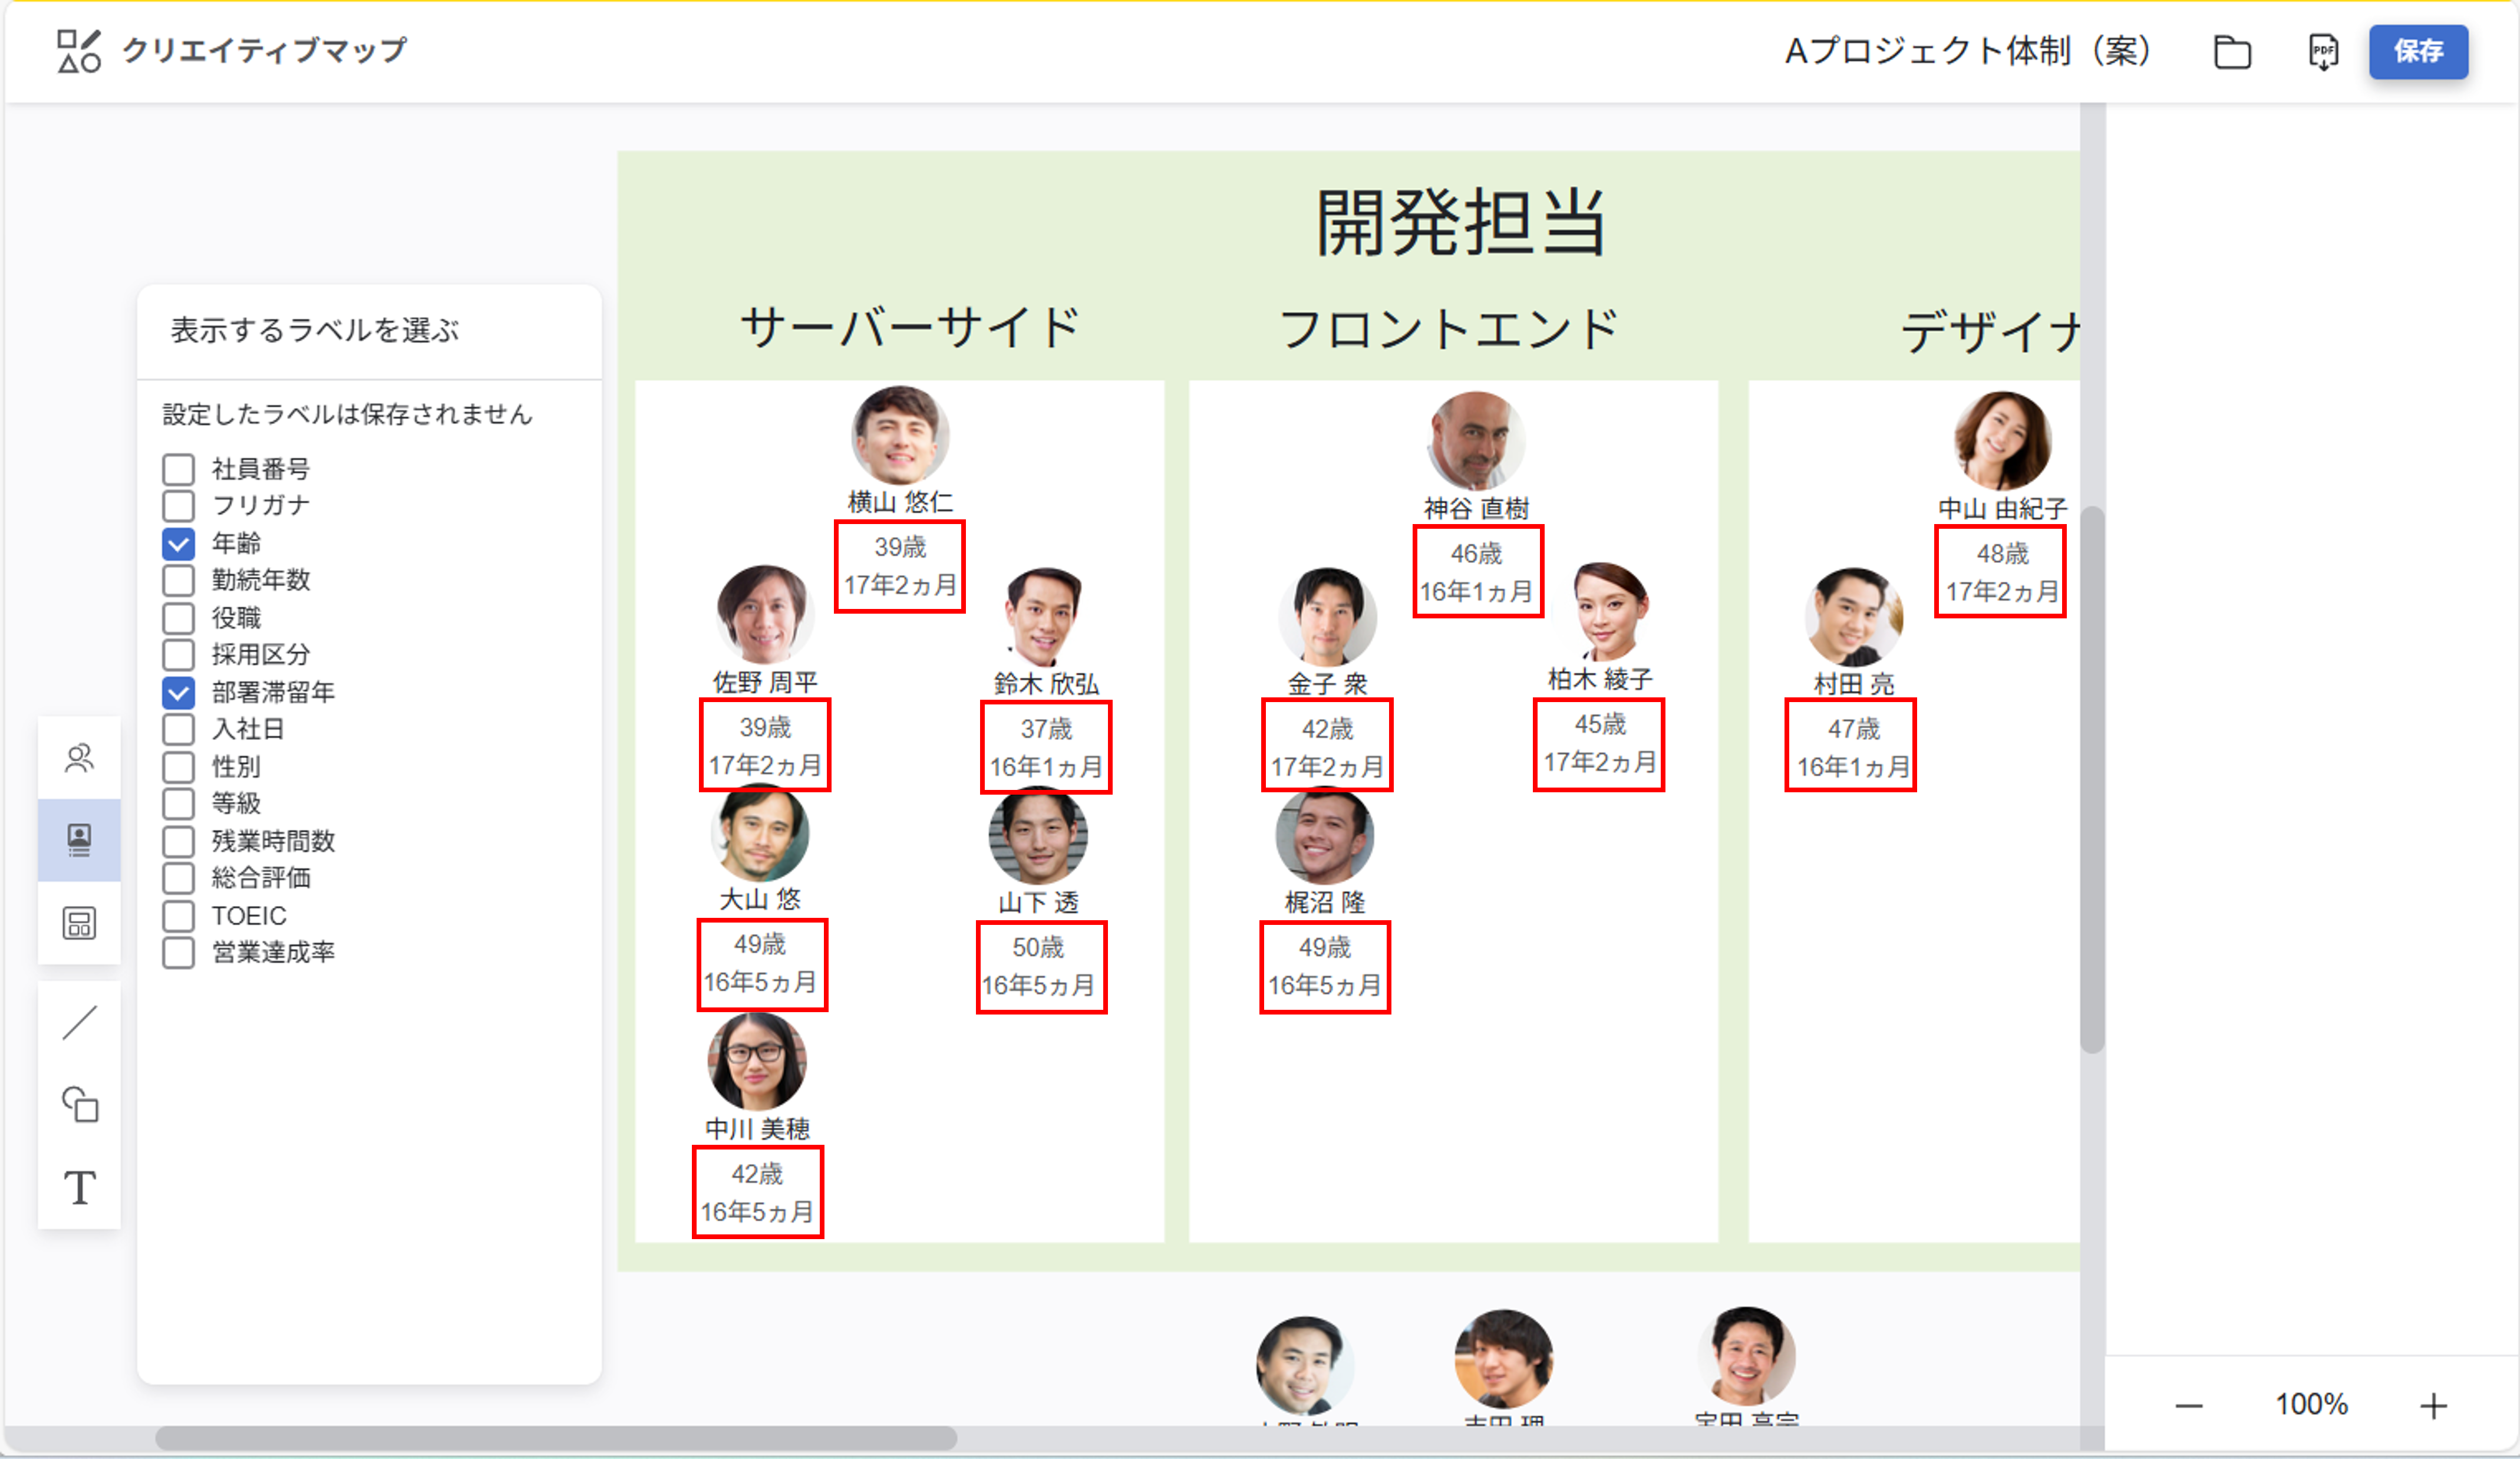Image resolution: width=2520 pixels, height=1459 pixels.
Task: Uncheck the 年齢 label checkbox
Action: point(178,543)
